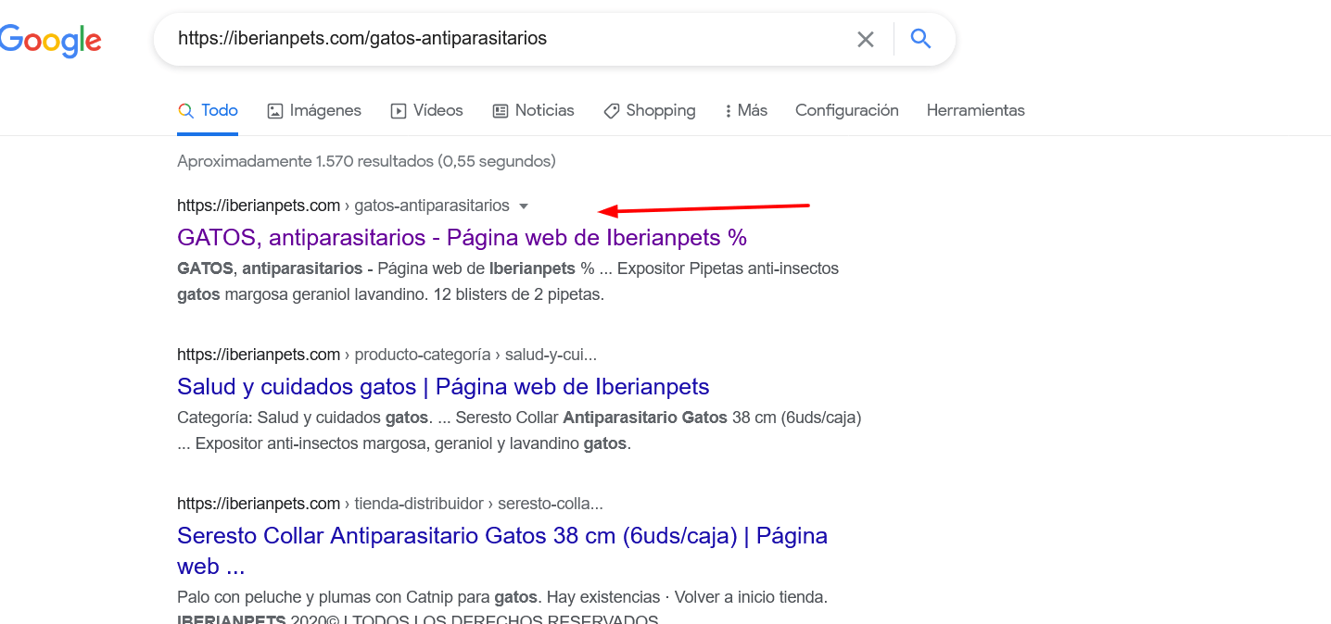1331x624 pixels.
Task: Click the first result's iberianpets.com breadcrumb URL
Action: click(x=343, y=206)
